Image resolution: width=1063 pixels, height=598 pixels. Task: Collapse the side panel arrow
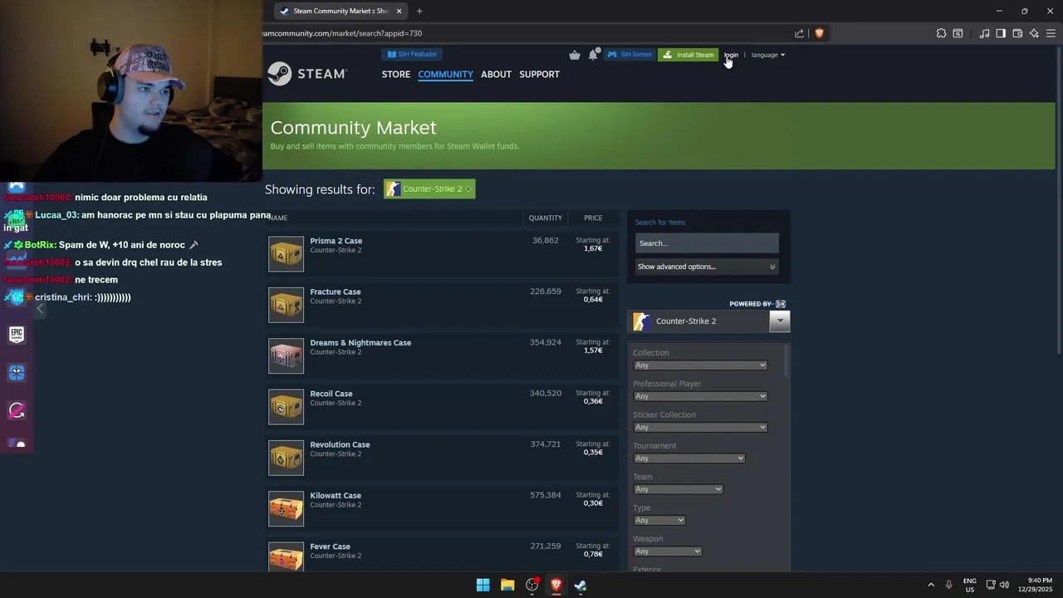pyautogui.click(x=40, y=309)
